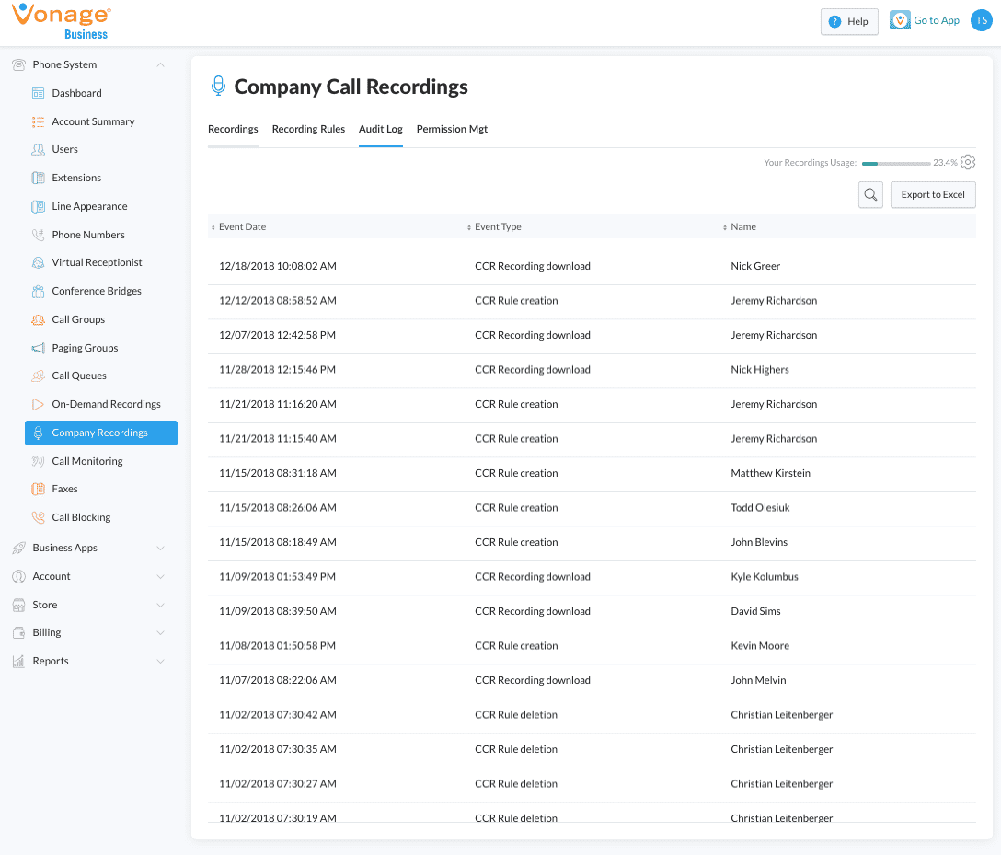Select the Call Queues icon
The image size is (1001, 855).
38,376
